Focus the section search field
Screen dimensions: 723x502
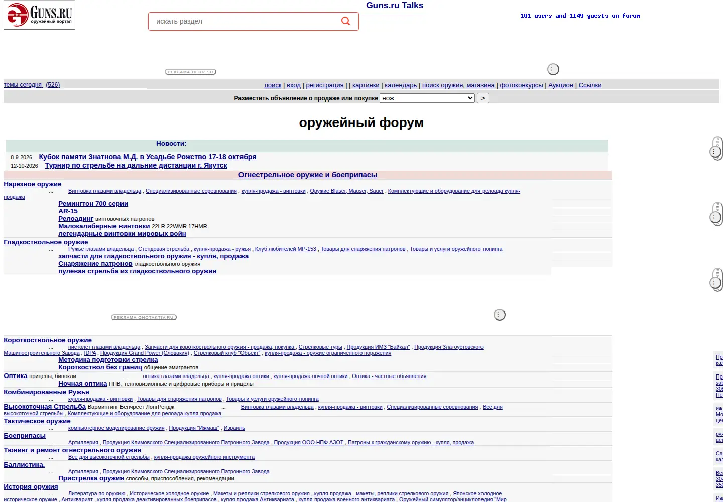click(x=254, y=21)
